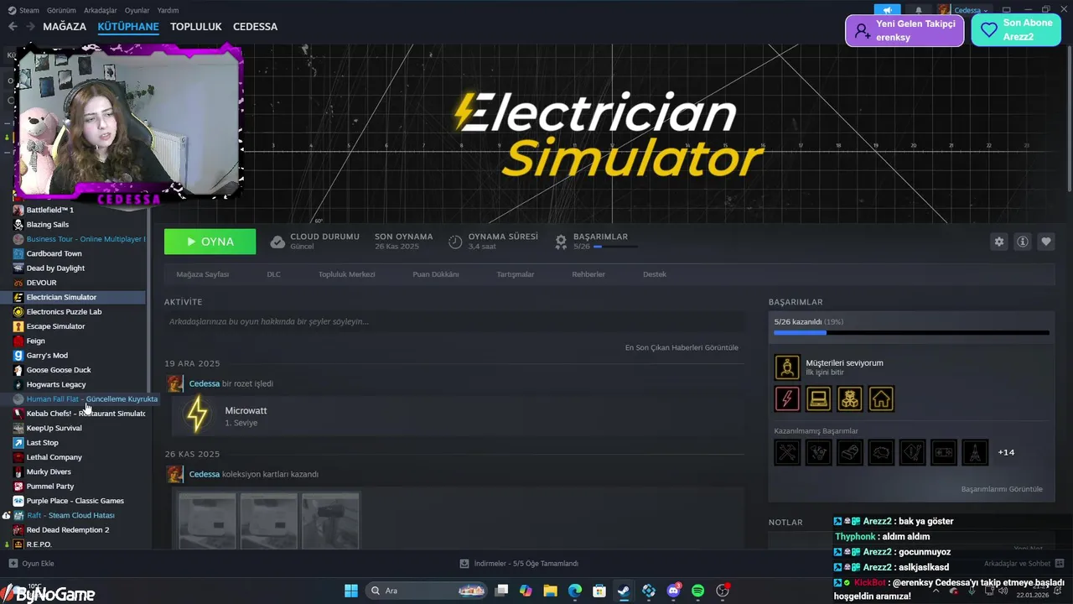The image size is (1073, 604).
Task: Go back with the back arrow
Action: [x=13, y=27]
